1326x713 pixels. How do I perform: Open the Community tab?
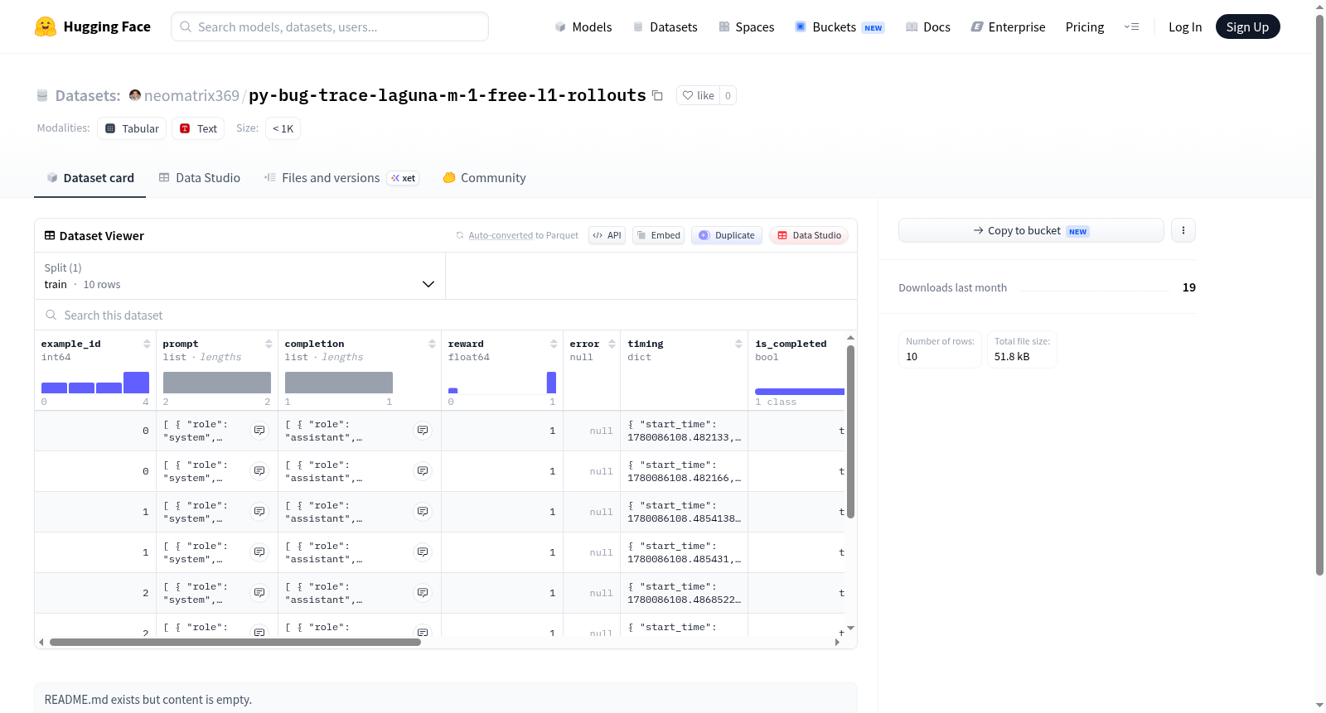[x=485, y=177]
